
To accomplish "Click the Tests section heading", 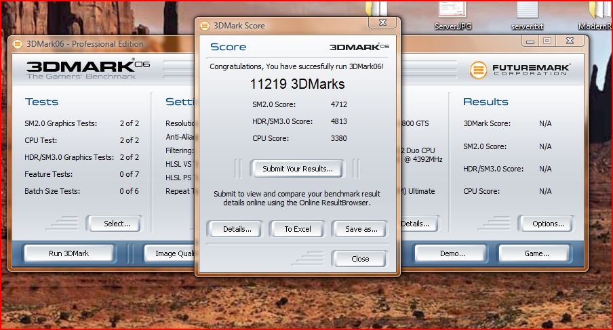I will tap(41, 102).
